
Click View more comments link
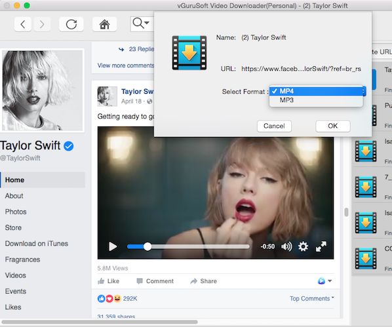point(126,66)
